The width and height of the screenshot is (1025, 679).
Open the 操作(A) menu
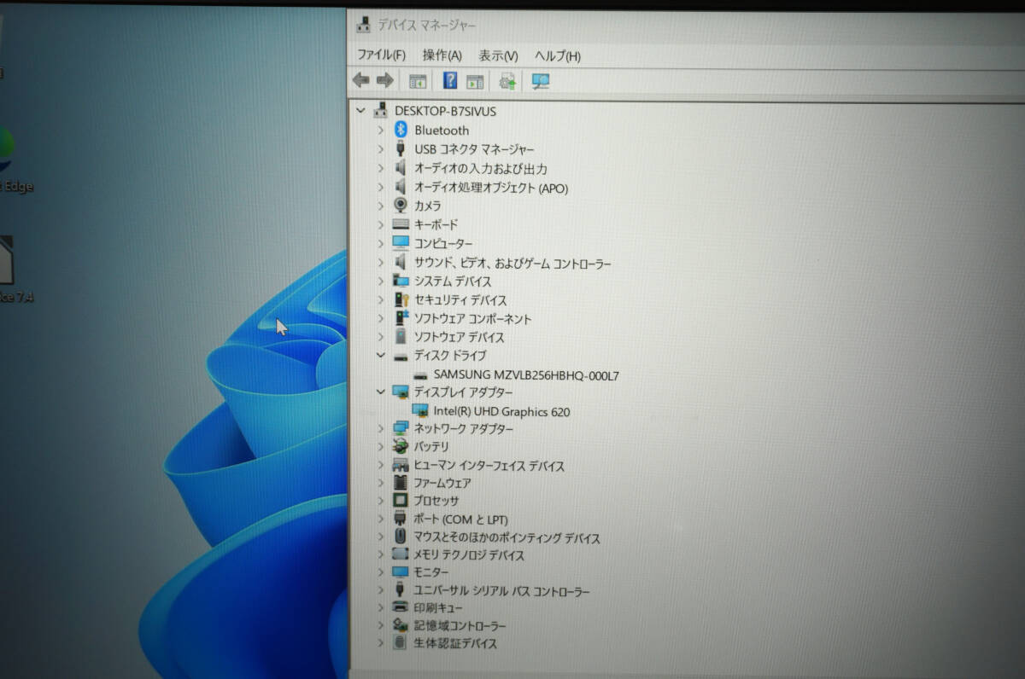click(442, 55)
